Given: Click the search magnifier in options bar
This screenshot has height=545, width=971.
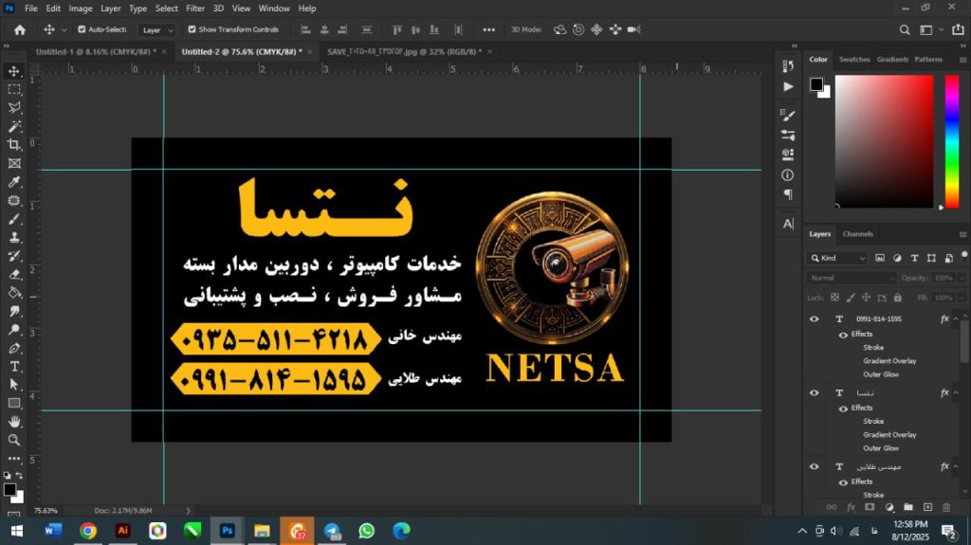Looking at the screenshot, I should [x=904, y=29].
